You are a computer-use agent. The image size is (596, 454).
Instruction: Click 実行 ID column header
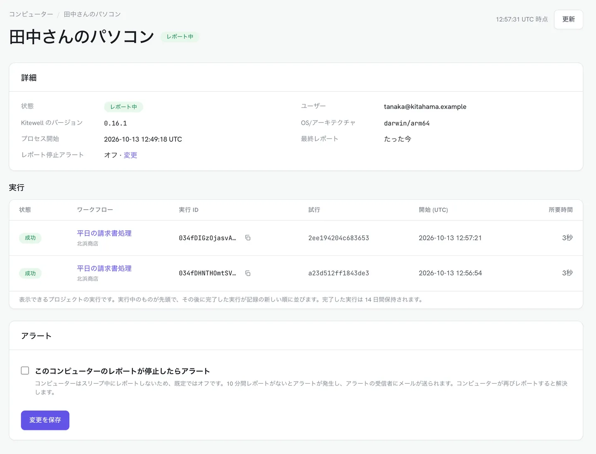click(x=189, y=210)
